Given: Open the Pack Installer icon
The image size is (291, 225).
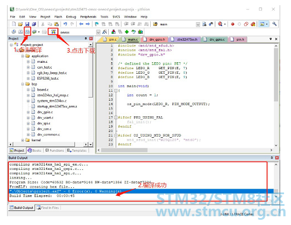Looking at the screenshot, I should click(140, 32).
